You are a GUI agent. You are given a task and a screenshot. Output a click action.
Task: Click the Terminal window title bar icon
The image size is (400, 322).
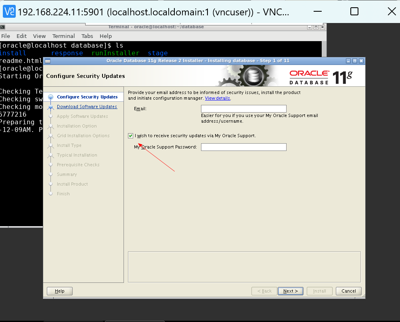(2, 27)
